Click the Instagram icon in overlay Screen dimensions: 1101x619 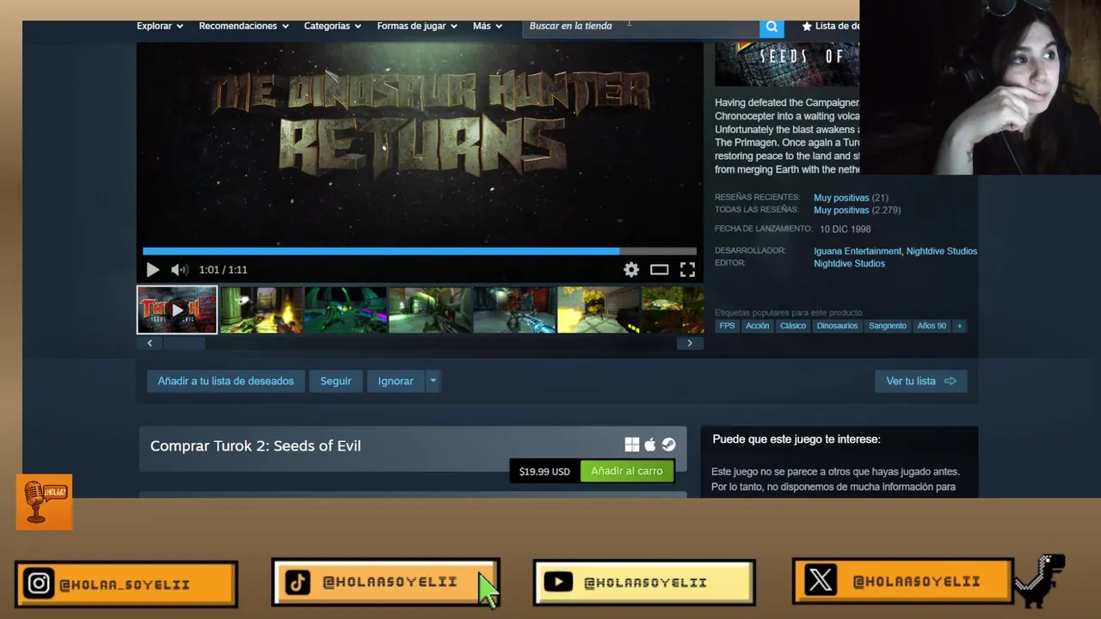39,584
